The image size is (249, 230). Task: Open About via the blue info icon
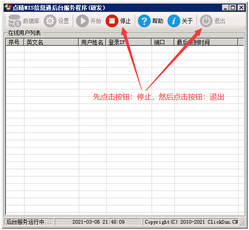(x=174, y=21)
